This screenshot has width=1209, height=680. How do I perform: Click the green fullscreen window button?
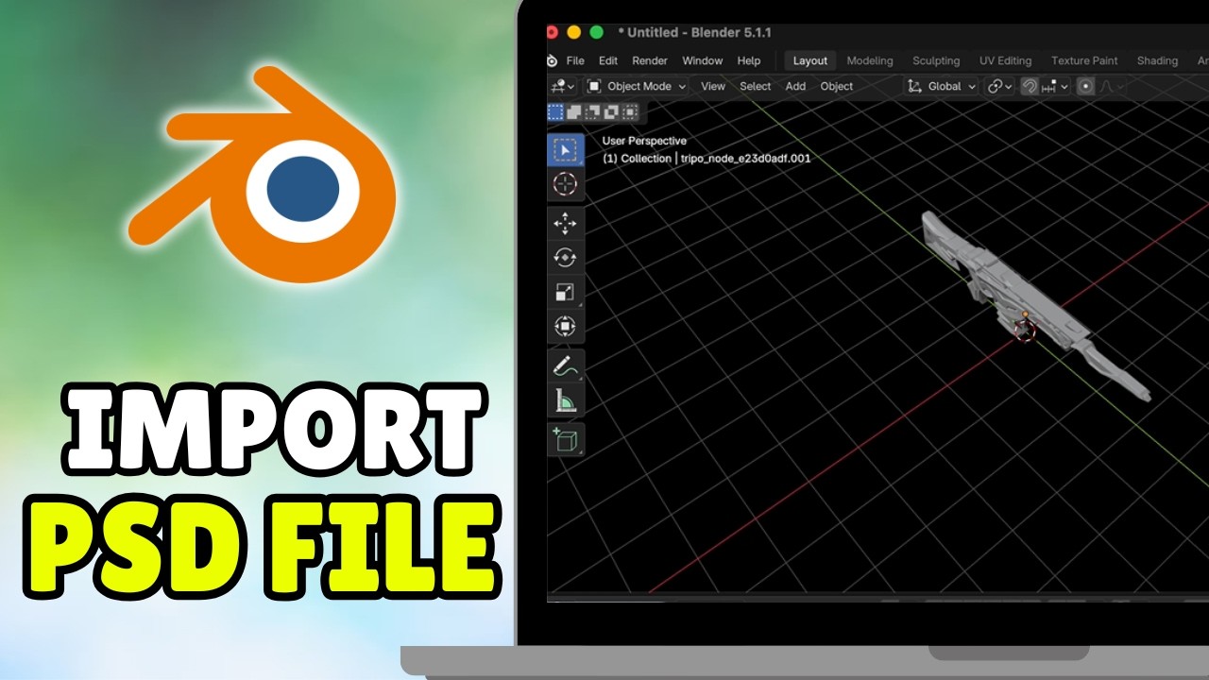596,32
